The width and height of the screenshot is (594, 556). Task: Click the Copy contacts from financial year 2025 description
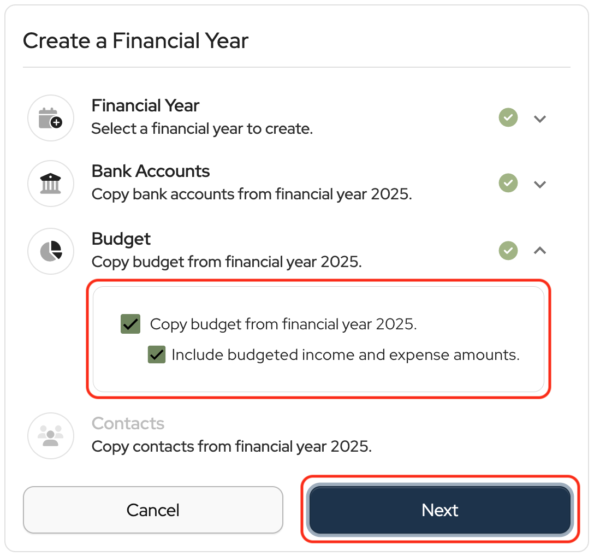click(x=231, y=446)
